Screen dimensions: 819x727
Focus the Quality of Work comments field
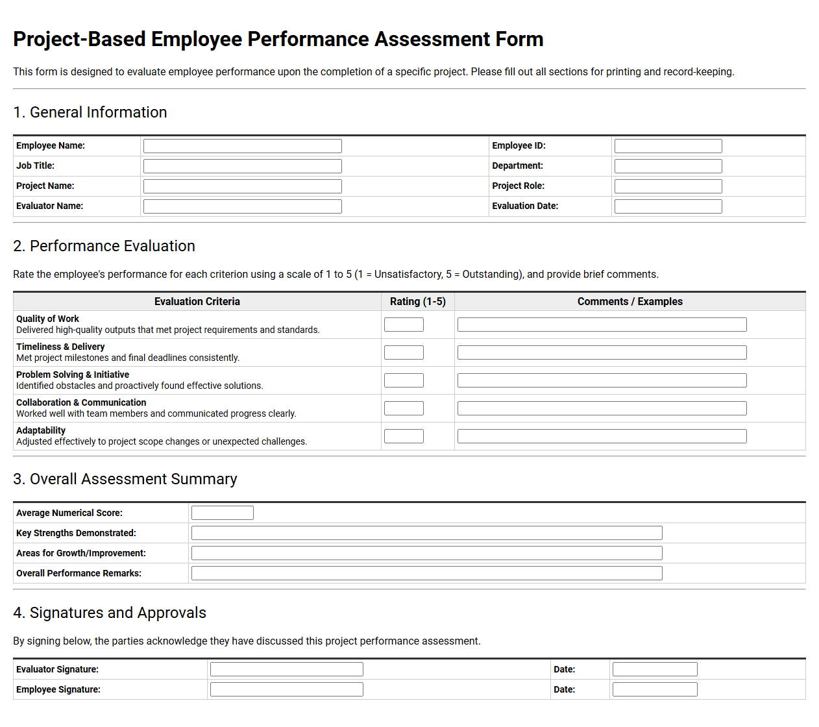(x=602, y=325)
